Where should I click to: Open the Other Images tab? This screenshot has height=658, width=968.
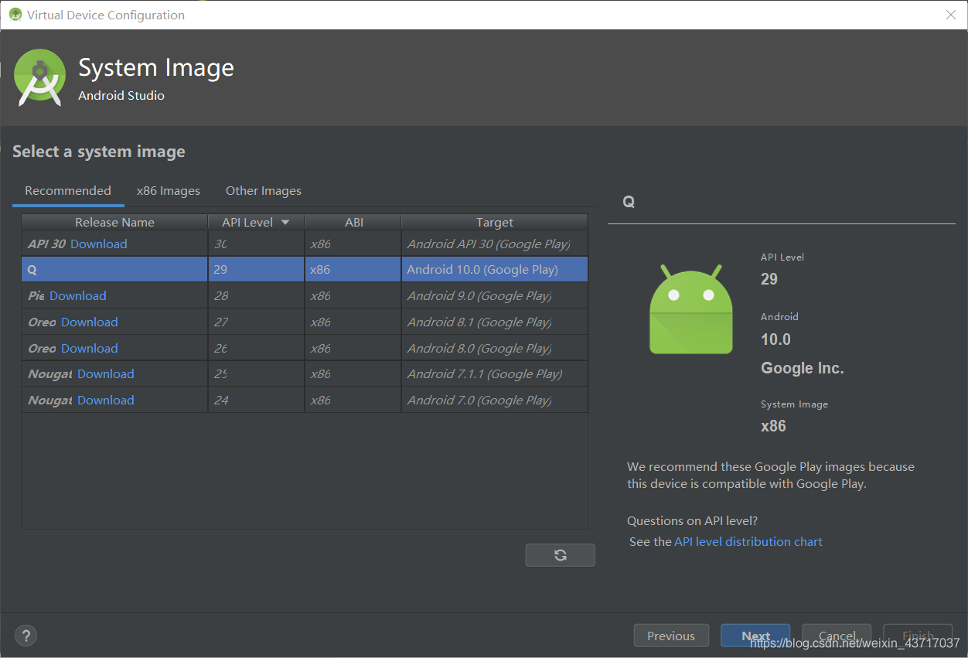(x=264, y=191)
